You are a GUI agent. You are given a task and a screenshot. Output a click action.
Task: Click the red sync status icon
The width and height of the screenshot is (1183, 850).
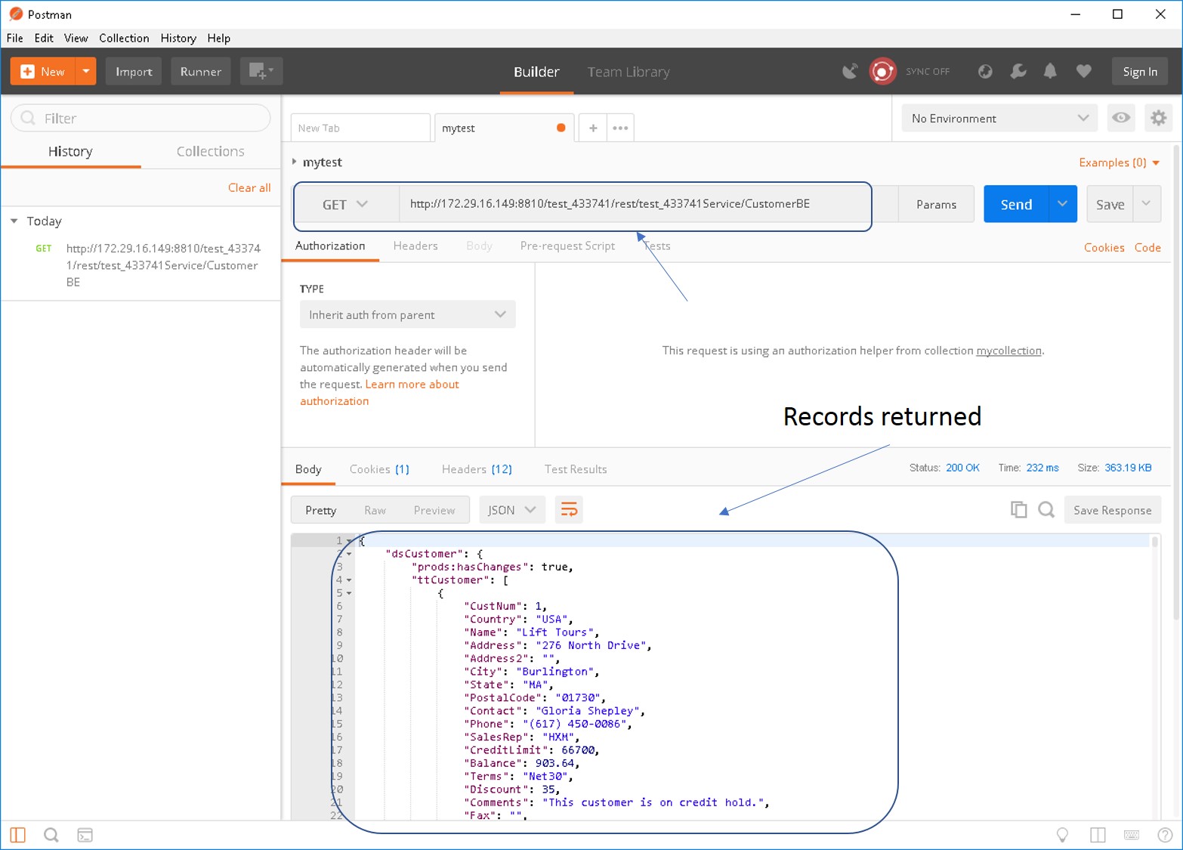(882, 71)
